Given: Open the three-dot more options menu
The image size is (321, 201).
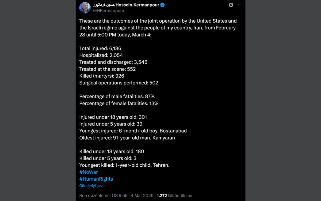Looking at the screenshot, I should pyautogui.click(x=239, y=5).
